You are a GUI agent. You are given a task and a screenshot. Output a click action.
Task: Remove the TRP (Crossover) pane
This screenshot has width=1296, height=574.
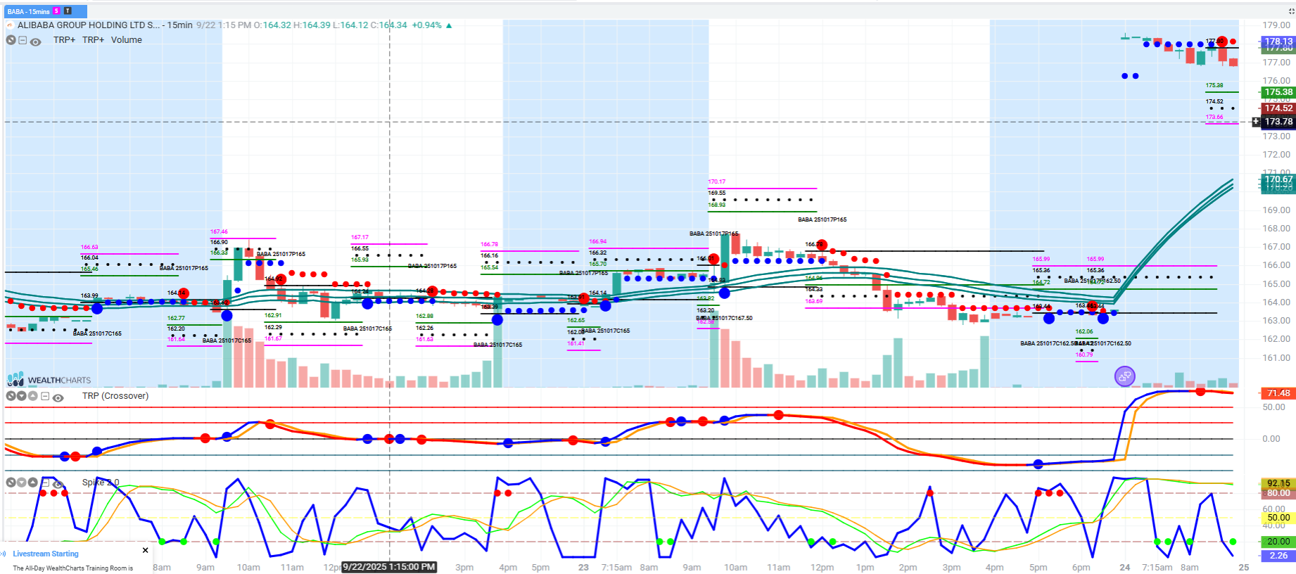point(11,396)
